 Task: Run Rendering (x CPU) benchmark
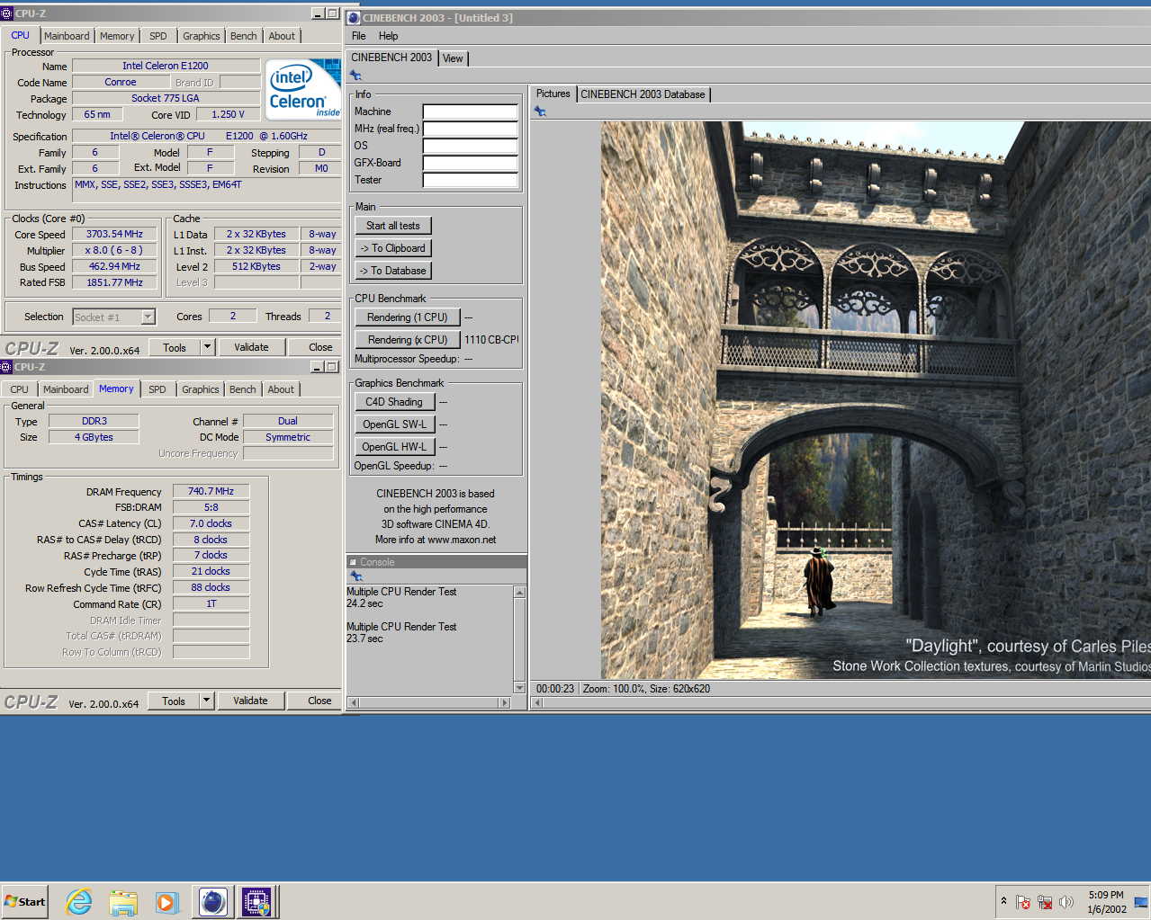pyautogui.click(x=408, y=340)
